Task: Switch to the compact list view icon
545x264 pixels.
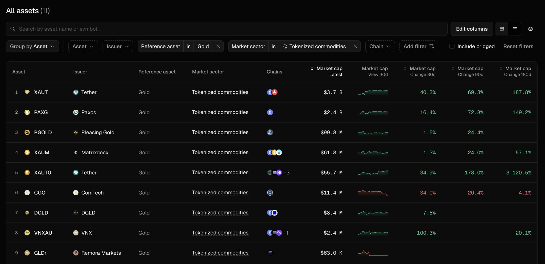Action: click(515, 29)
